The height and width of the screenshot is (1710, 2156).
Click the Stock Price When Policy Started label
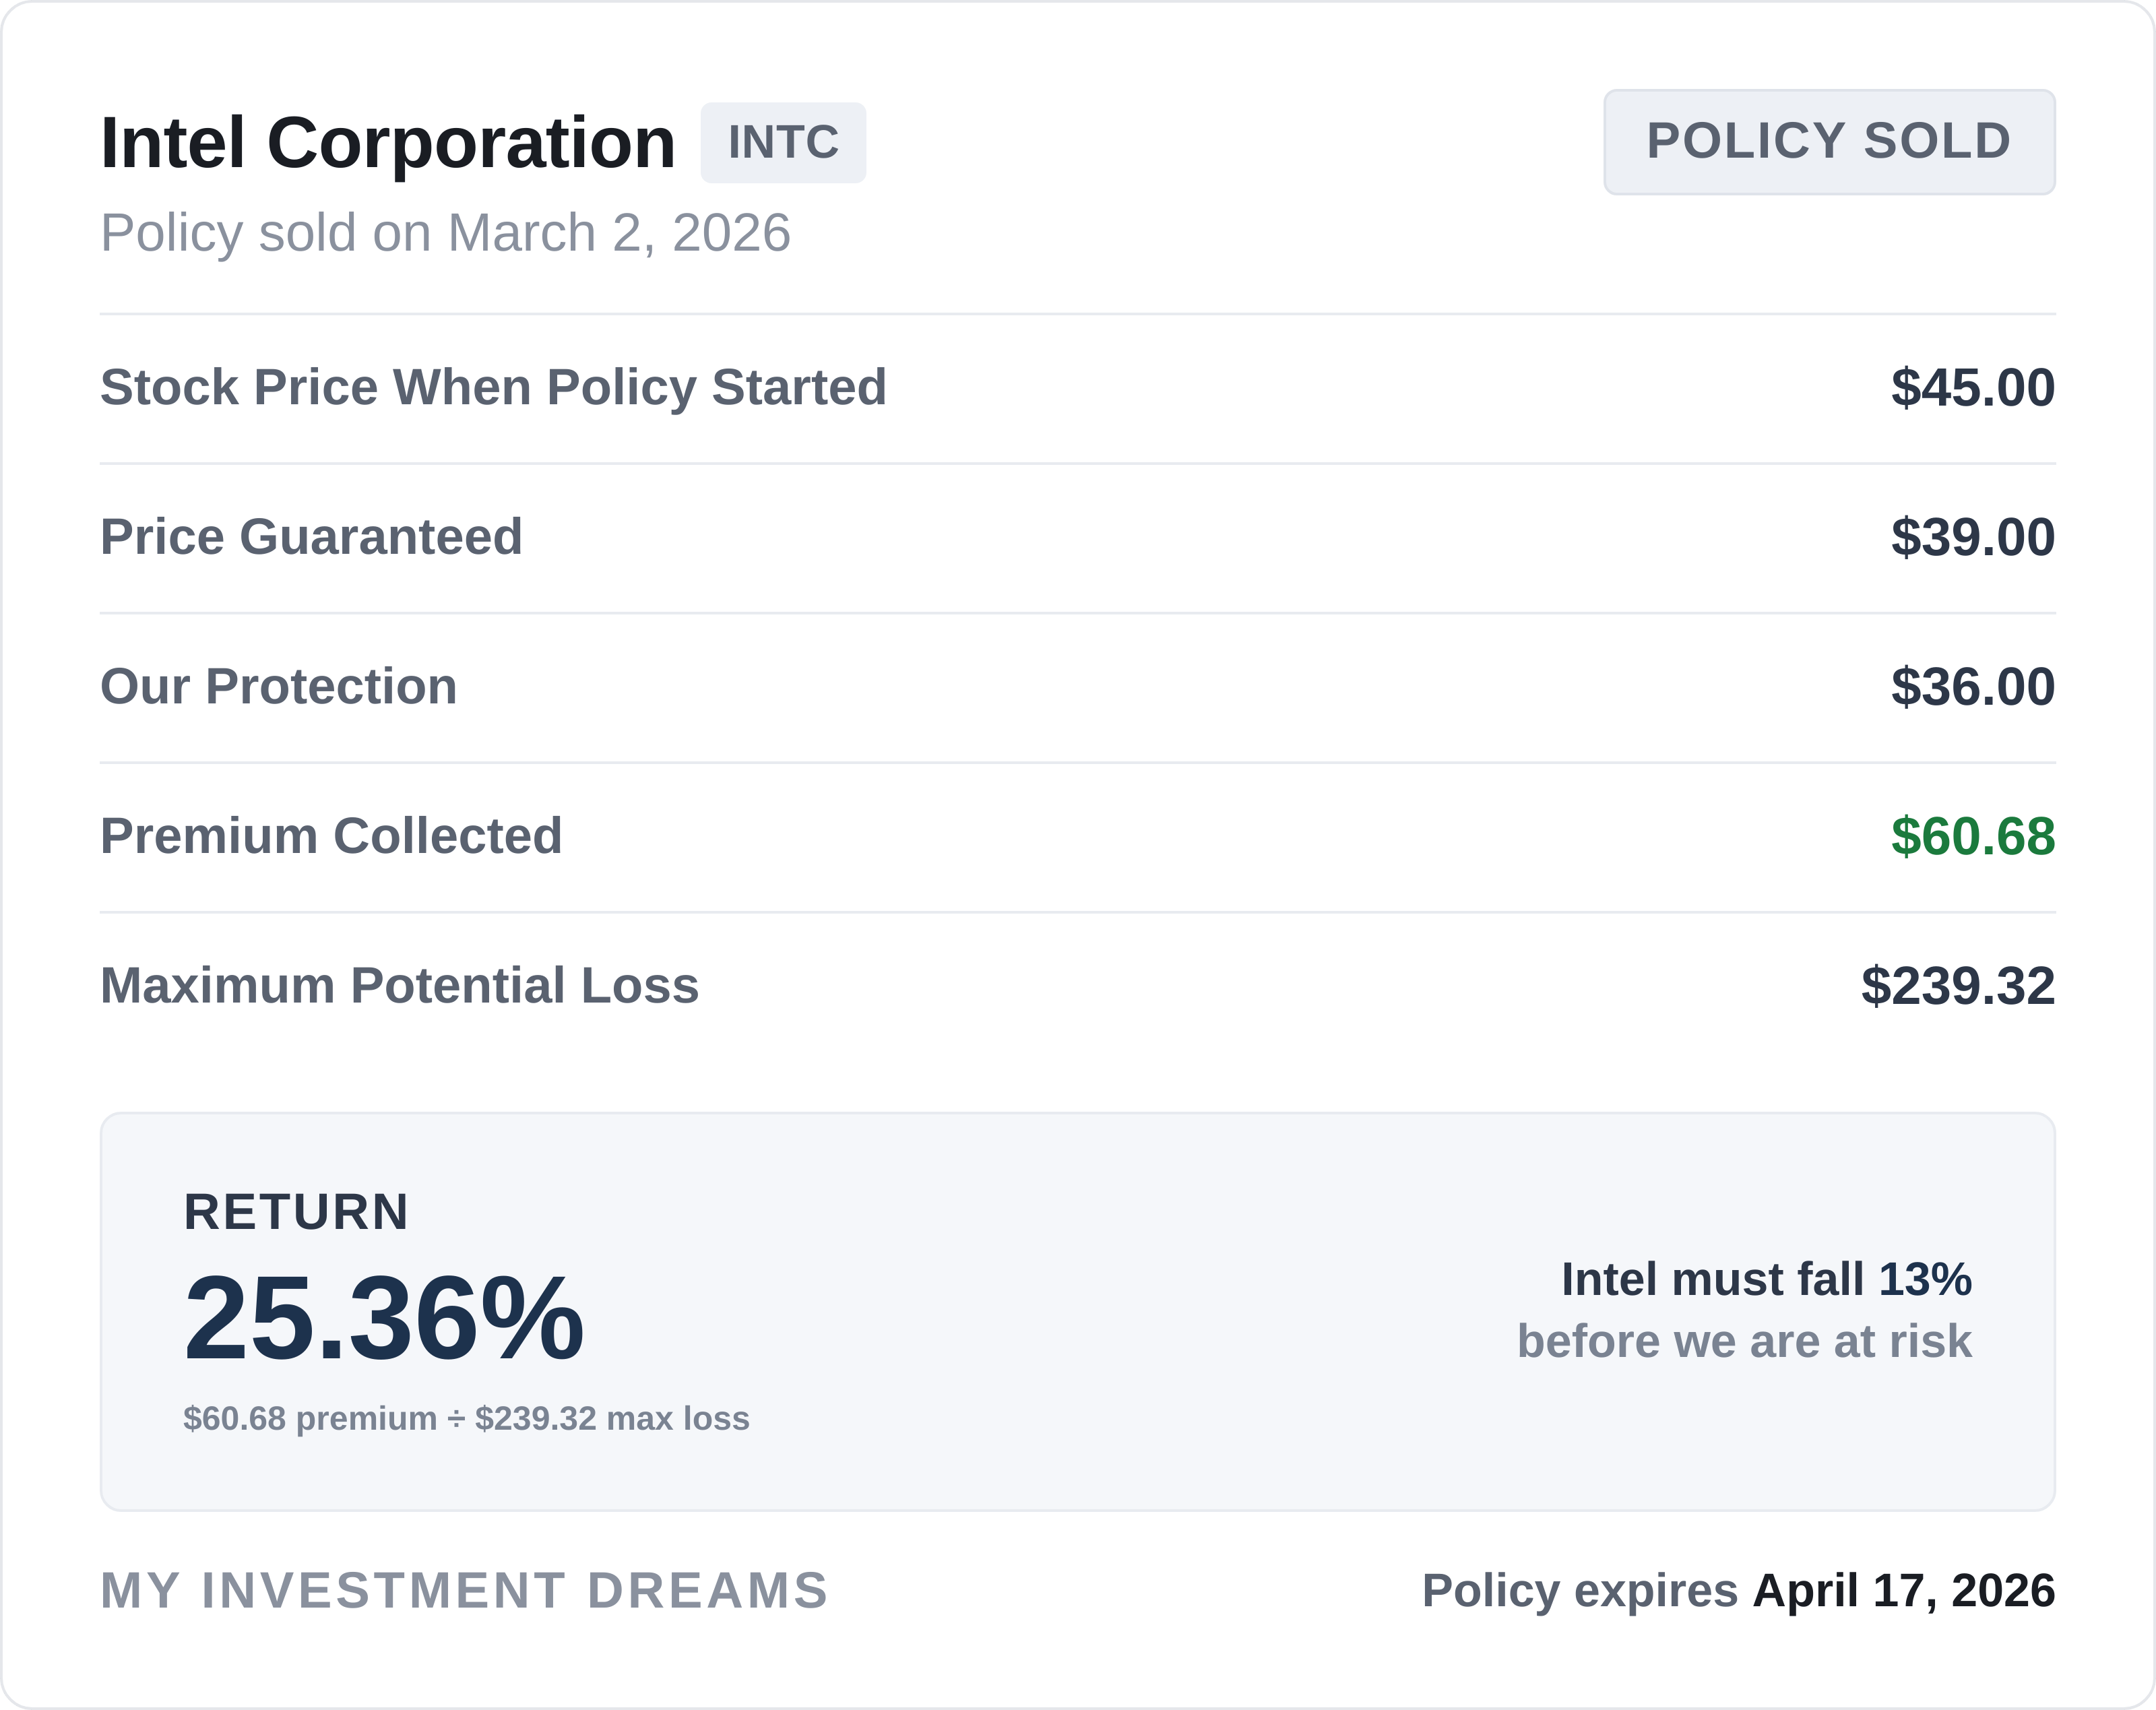click(493, 387)
